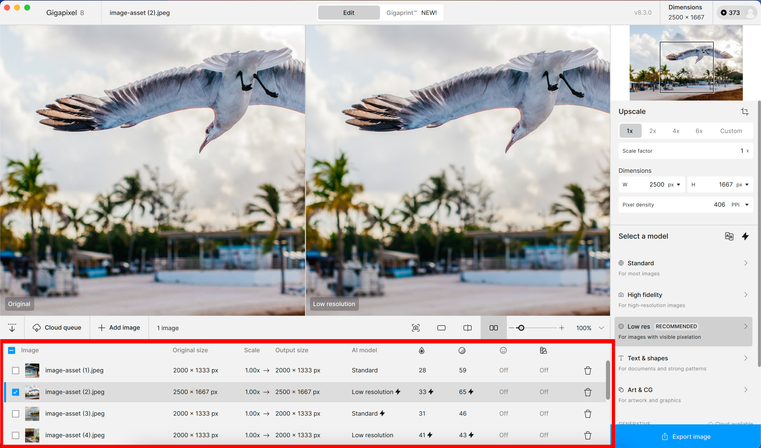Check the image-asset (1).jpeg checkbox

pyautogui.click(x=16, y=370)
